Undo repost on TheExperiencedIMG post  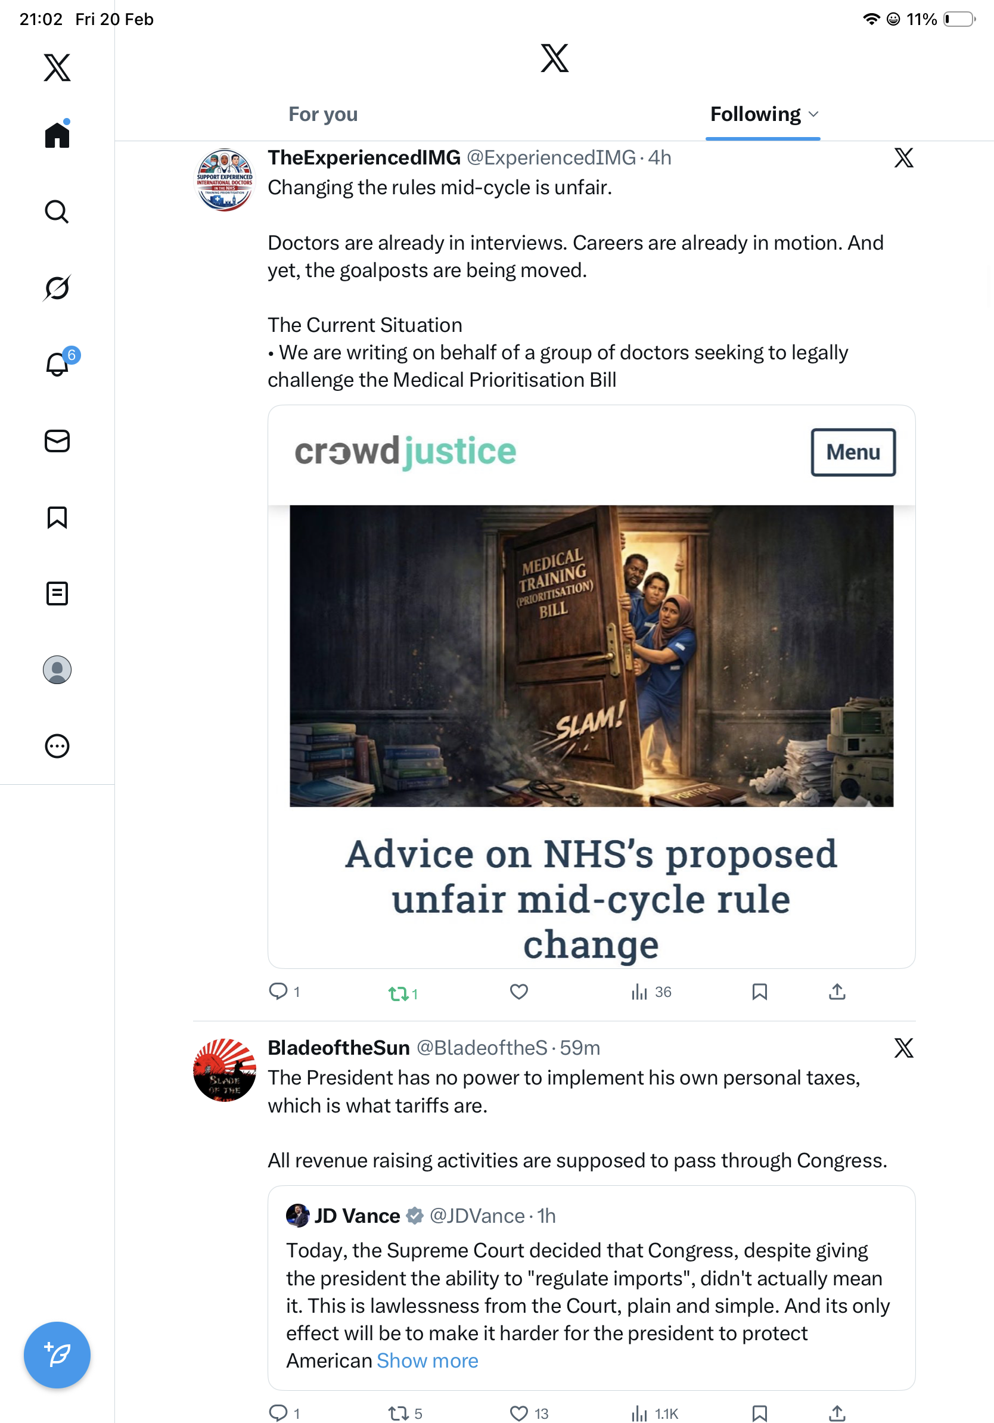click(403, 993)
